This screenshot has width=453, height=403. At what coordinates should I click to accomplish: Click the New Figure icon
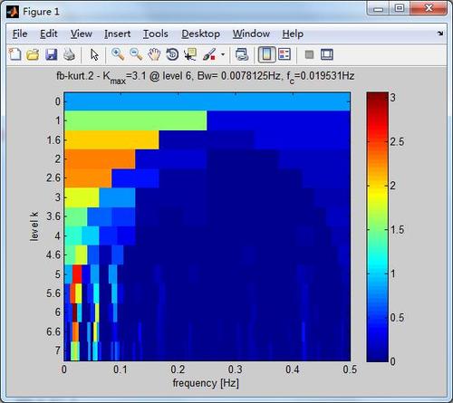[15, 54]
